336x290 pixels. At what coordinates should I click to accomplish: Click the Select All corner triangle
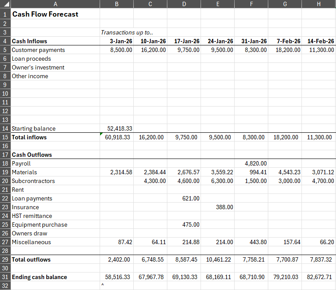5,4
